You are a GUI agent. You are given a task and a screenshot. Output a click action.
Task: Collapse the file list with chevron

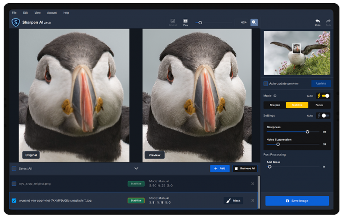136,169
